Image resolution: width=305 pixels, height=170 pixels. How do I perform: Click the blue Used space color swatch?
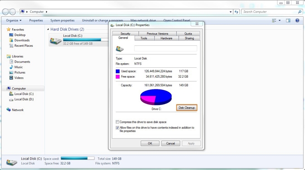(x=118, y=71)
